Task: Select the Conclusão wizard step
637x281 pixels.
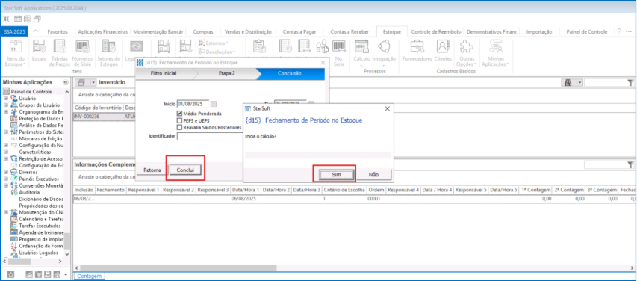Action: [290, 73]
